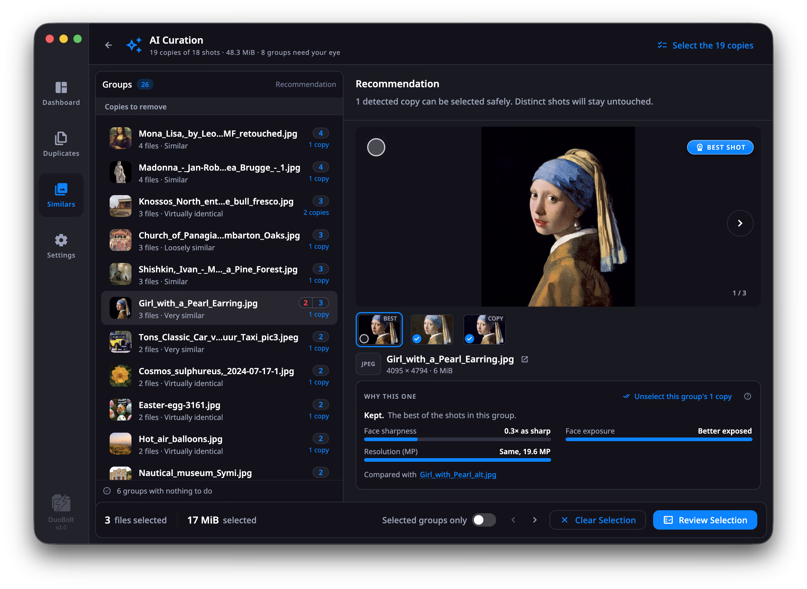Screen dimensions: 807x589
Task: Click Unselect this group's 1 copy
Action: click(677, 397)
